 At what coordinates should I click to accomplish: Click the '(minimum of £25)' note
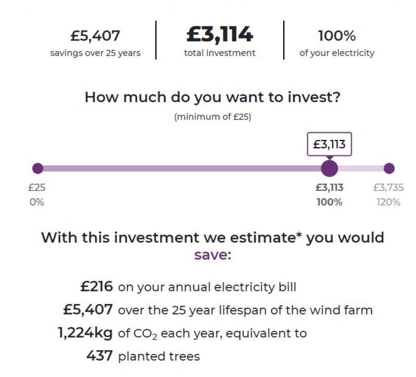[212, 117]
